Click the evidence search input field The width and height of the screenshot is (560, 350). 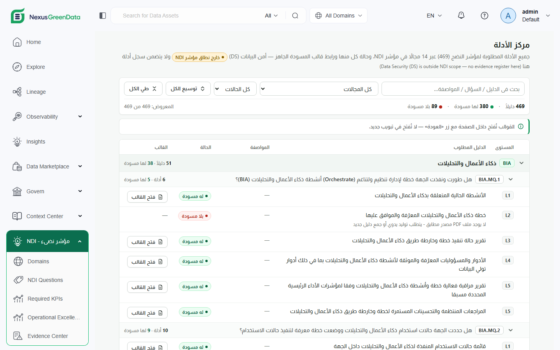click(453, 89)
